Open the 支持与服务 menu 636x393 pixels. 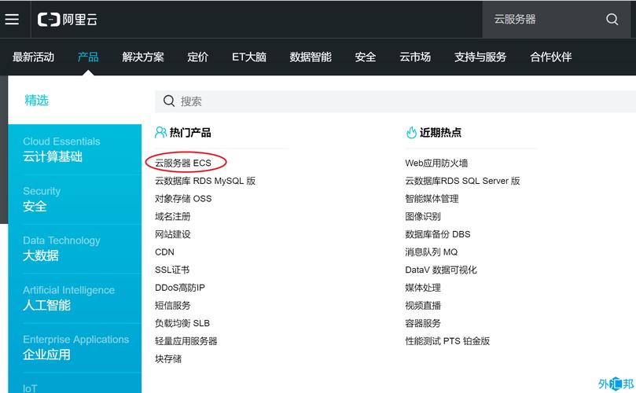click(x=480, y=57)
